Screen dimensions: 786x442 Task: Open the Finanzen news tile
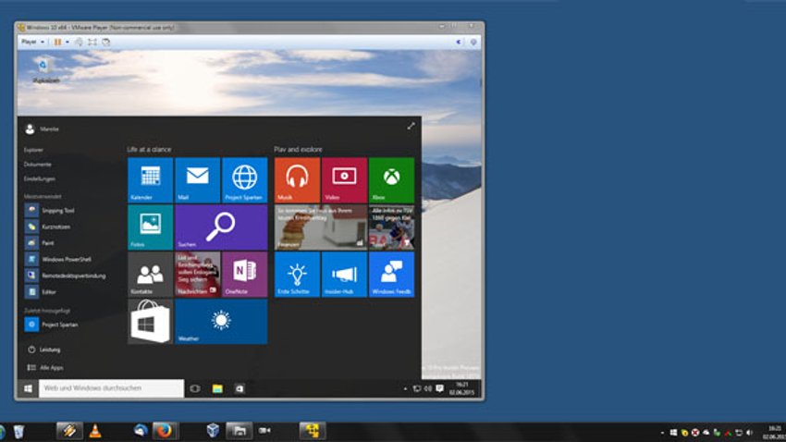pos(321,227)
